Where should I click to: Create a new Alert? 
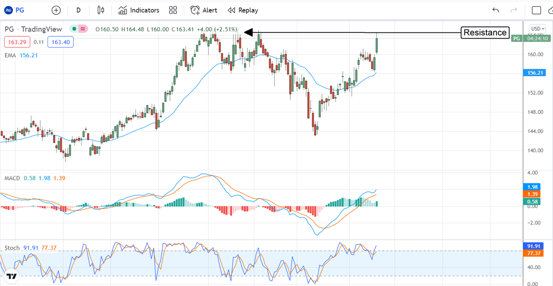click(x=204, y=10)
